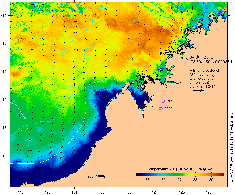Click the longitude label 119
235x195 pixels.
[21, 192]
